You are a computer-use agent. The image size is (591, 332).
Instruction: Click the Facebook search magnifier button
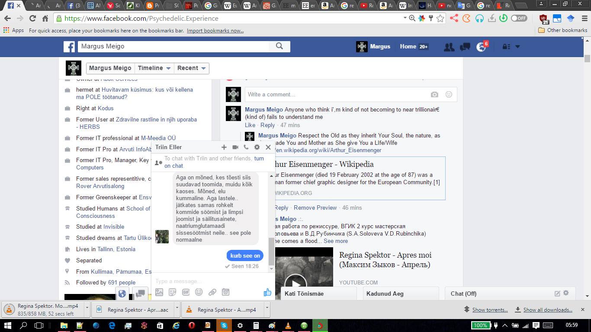[x=279, y=46]
